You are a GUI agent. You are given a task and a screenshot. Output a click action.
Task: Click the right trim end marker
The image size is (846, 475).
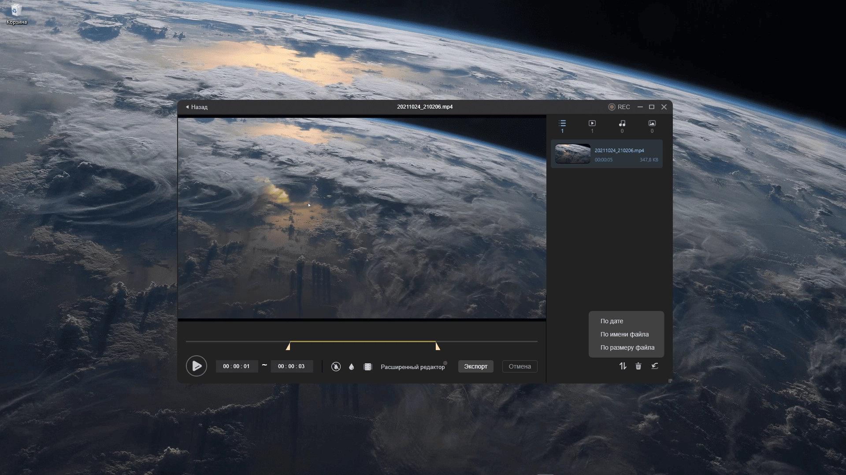[438, 347]
